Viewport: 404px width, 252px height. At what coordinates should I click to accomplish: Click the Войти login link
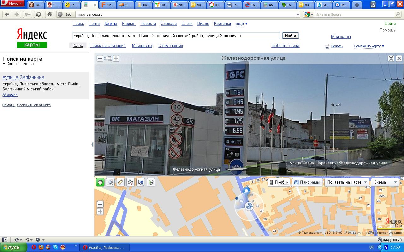(390, 24)
